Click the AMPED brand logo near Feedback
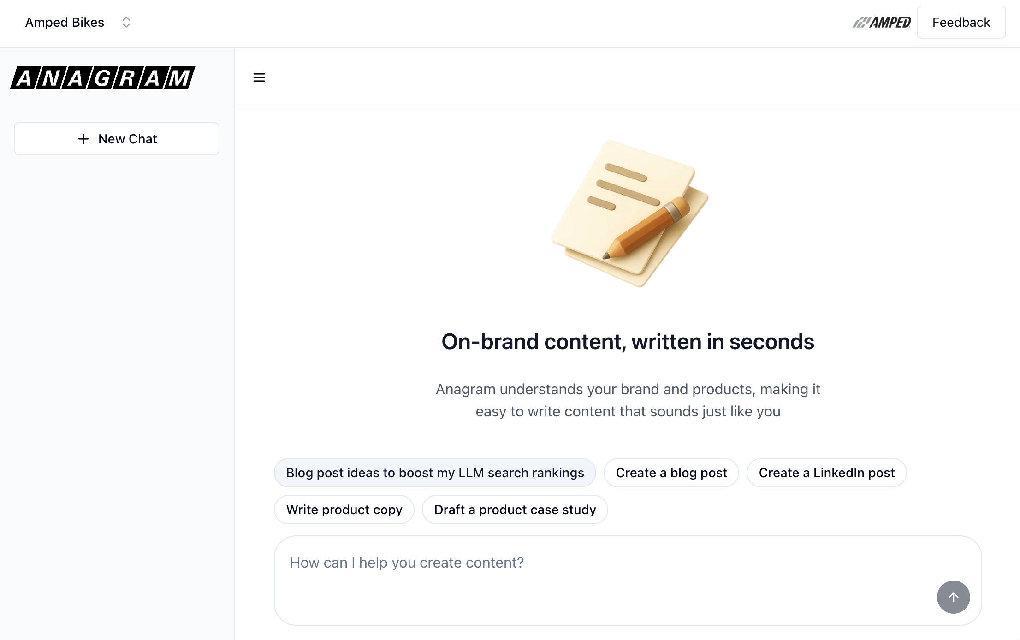This screenshot has height=640, width=1020. pyautogui.click(x=882, y=22)
